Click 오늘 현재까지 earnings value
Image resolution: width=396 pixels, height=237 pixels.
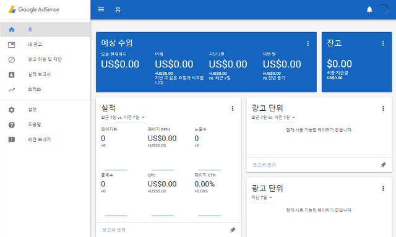pyautogui.click(x=120, y=64)
